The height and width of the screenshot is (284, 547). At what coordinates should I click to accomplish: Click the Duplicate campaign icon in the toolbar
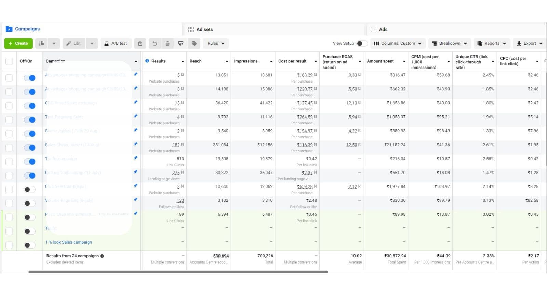click(x=41, y=43)
